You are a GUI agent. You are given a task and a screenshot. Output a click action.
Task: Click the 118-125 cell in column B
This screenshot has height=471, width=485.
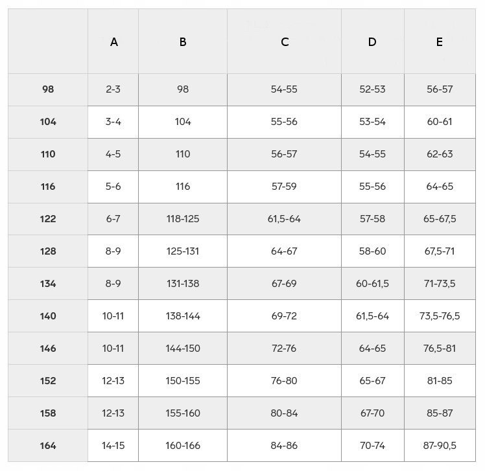tap(183, 219)
